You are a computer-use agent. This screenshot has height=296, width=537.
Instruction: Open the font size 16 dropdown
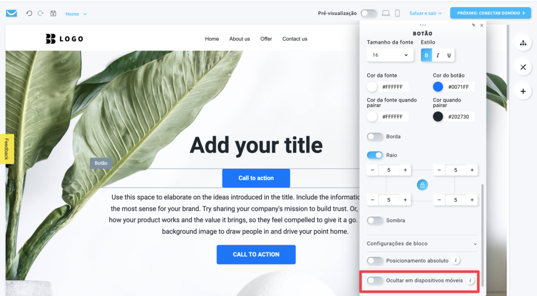[x=390, y=55]
